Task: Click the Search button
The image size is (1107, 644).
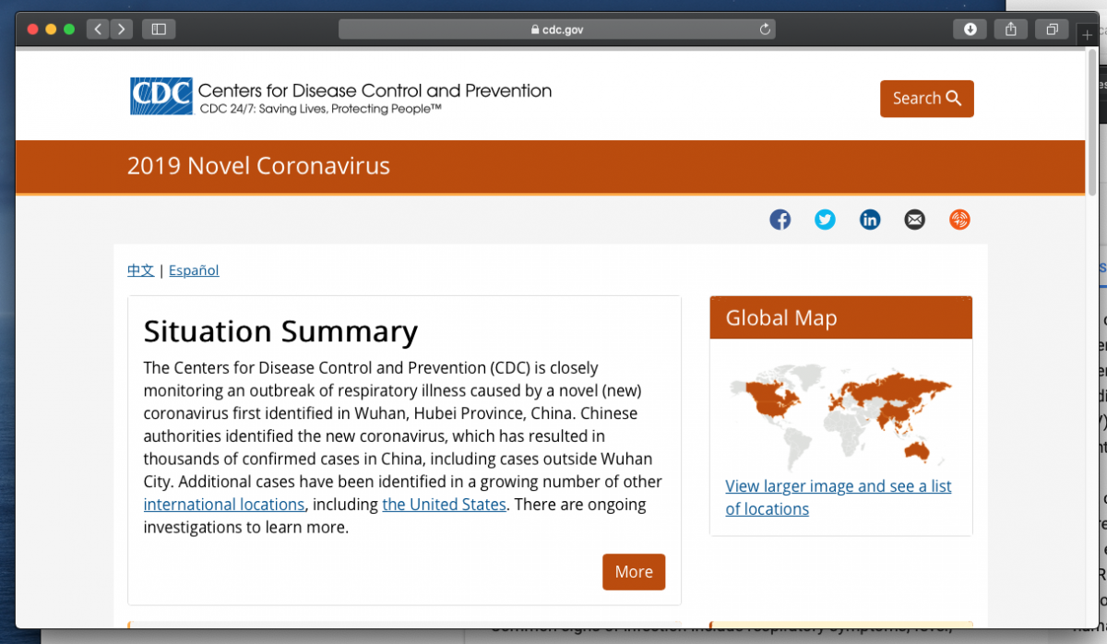Action: tap(926, 98)
